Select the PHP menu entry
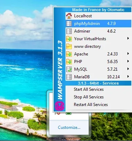The width and height of the screenshot is (132, 141). pos(98,62)
